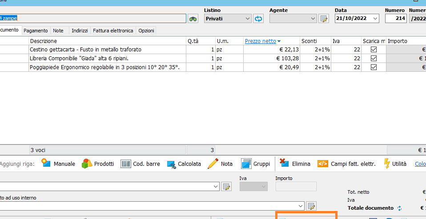Insert a Nota row
The width and height of the screenshot is (426, 219).
(x=220, y=164)
